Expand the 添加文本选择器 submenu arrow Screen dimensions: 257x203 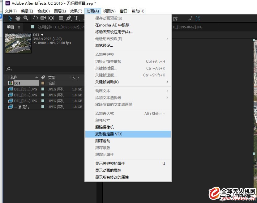[167, 98]
